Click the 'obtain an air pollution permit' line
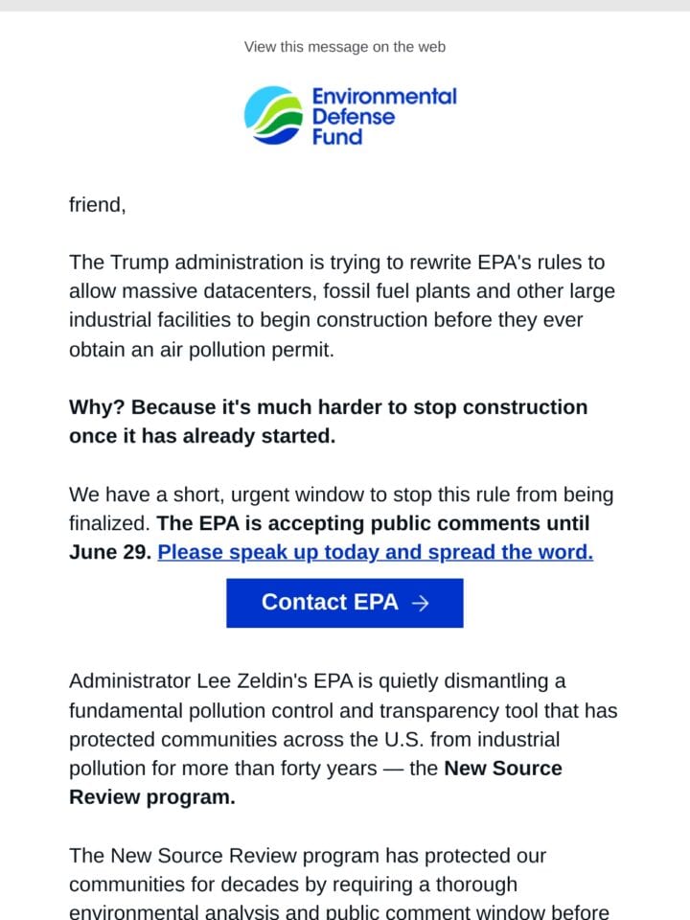This screenshot has height=920, width=690. point(202,350)
